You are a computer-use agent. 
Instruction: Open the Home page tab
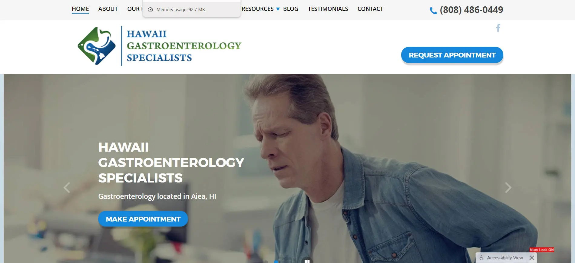tap(80, 9)
